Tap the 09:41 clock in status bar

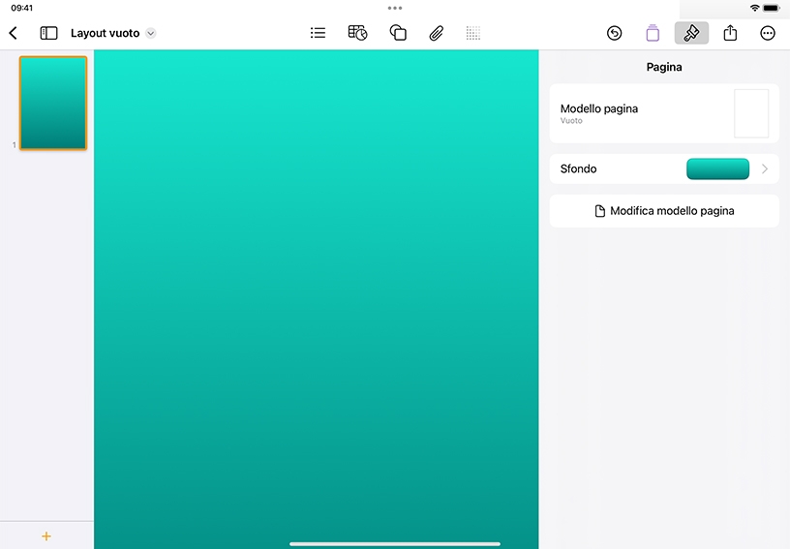click(x=21, y=8)
